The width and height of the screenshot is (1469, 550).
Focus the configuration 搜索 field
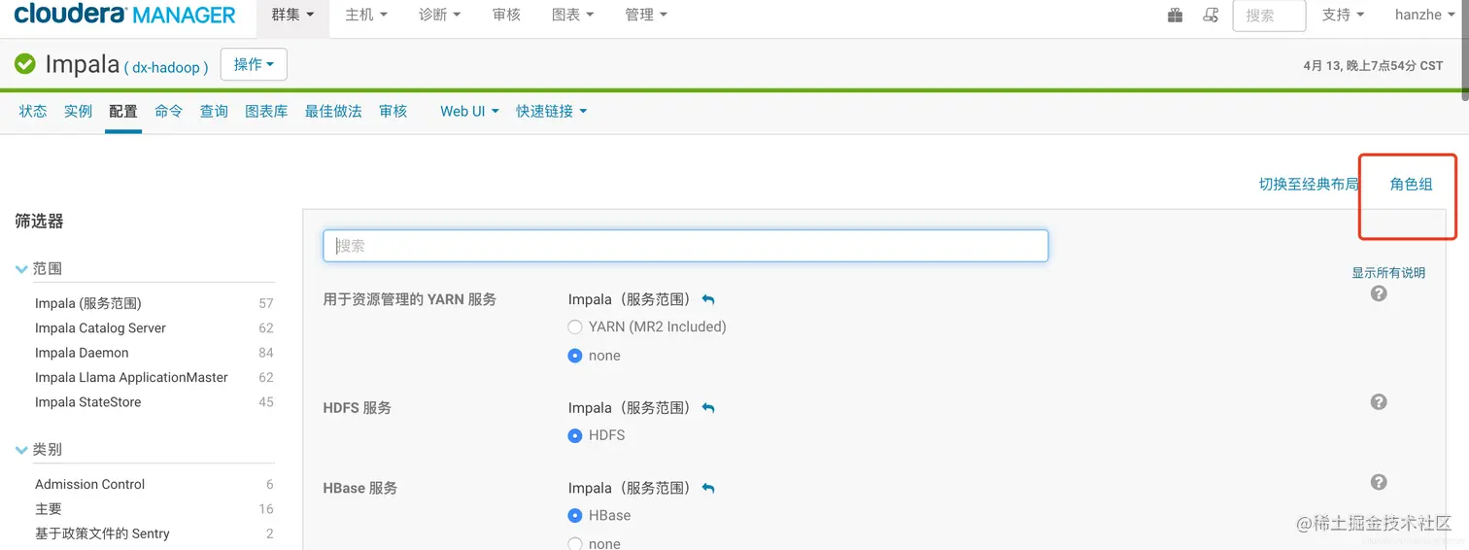(x=686, y=246)
